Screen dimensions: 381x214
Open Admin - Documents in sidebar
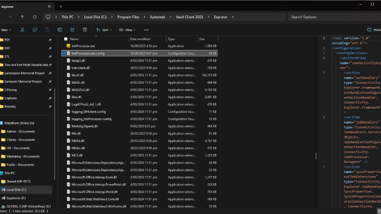pyautogui.click(x=21, y=131)
